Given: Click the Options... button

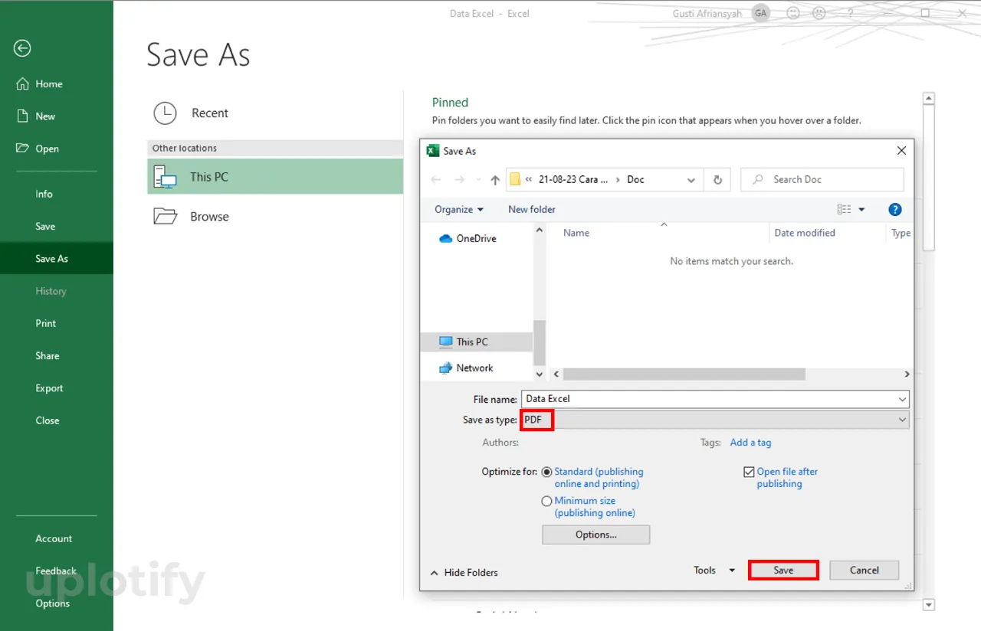Looking at the screenshot, I should (x=596, y=535).
